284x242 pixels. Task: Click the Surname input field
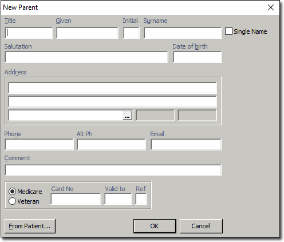tap(183, 33)
